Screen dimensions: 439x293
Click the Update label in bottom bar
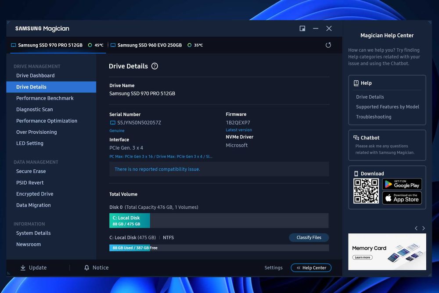click(38, 268)
